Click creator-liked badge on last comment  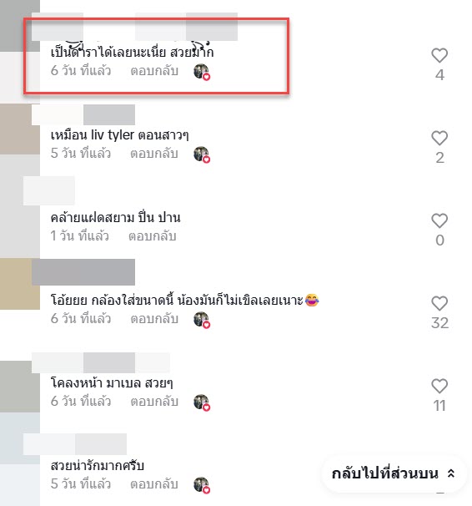click(x=202, y=485)
